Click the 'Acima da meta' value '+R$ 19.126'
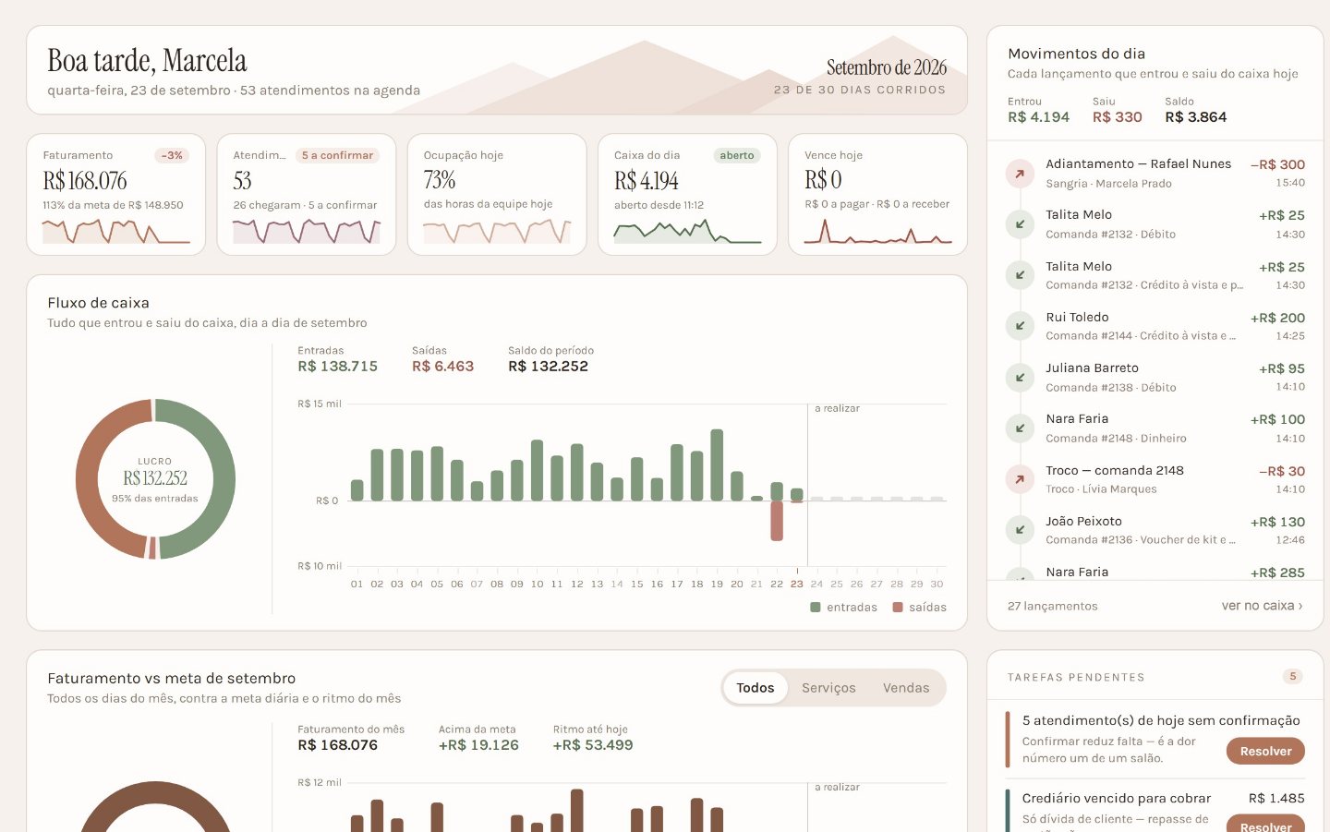1330x832 pixels. tap(478, 745)
